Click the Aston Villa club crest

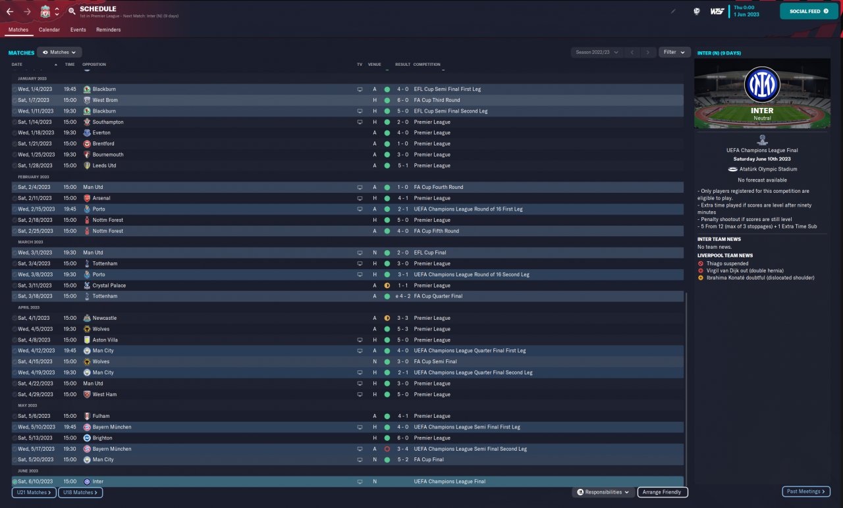pyautogui.click(x=87, y=340)
